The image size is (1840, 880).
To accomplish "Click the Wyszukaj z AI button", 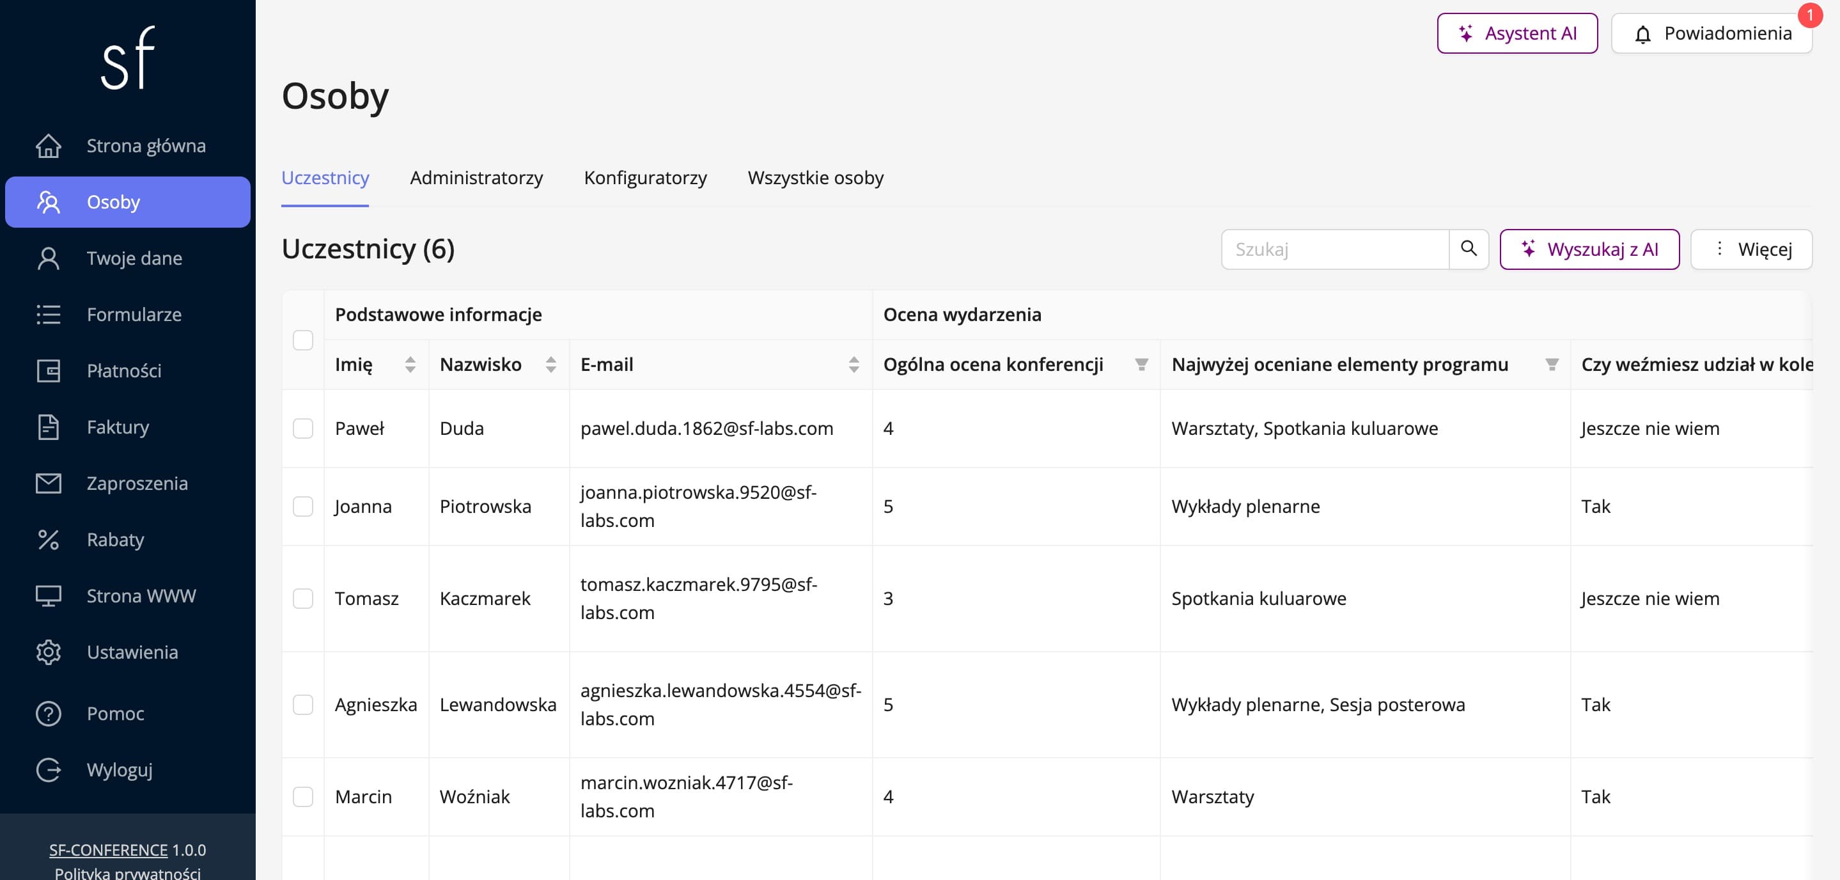I will point(1589,249).
